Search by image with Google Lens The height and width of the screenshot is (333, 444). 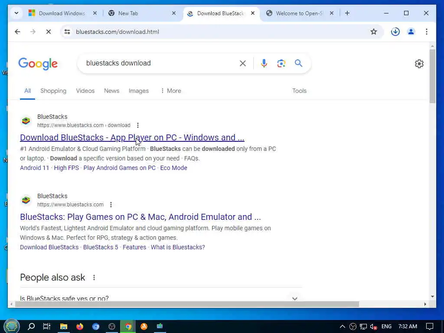tap(281, 63)
